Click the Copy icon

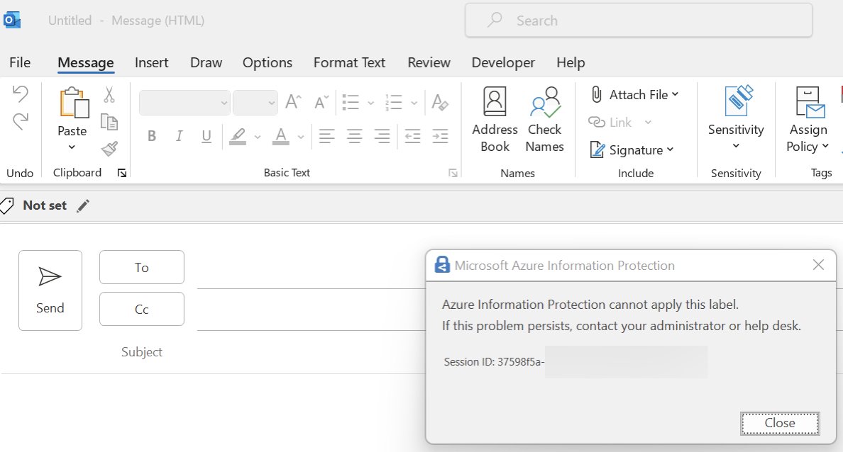[109, 123]
